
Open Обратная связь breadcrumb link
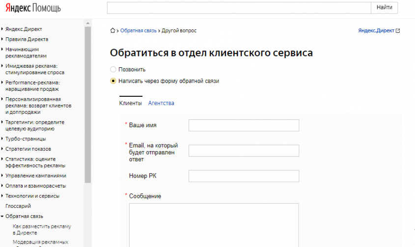138,30
